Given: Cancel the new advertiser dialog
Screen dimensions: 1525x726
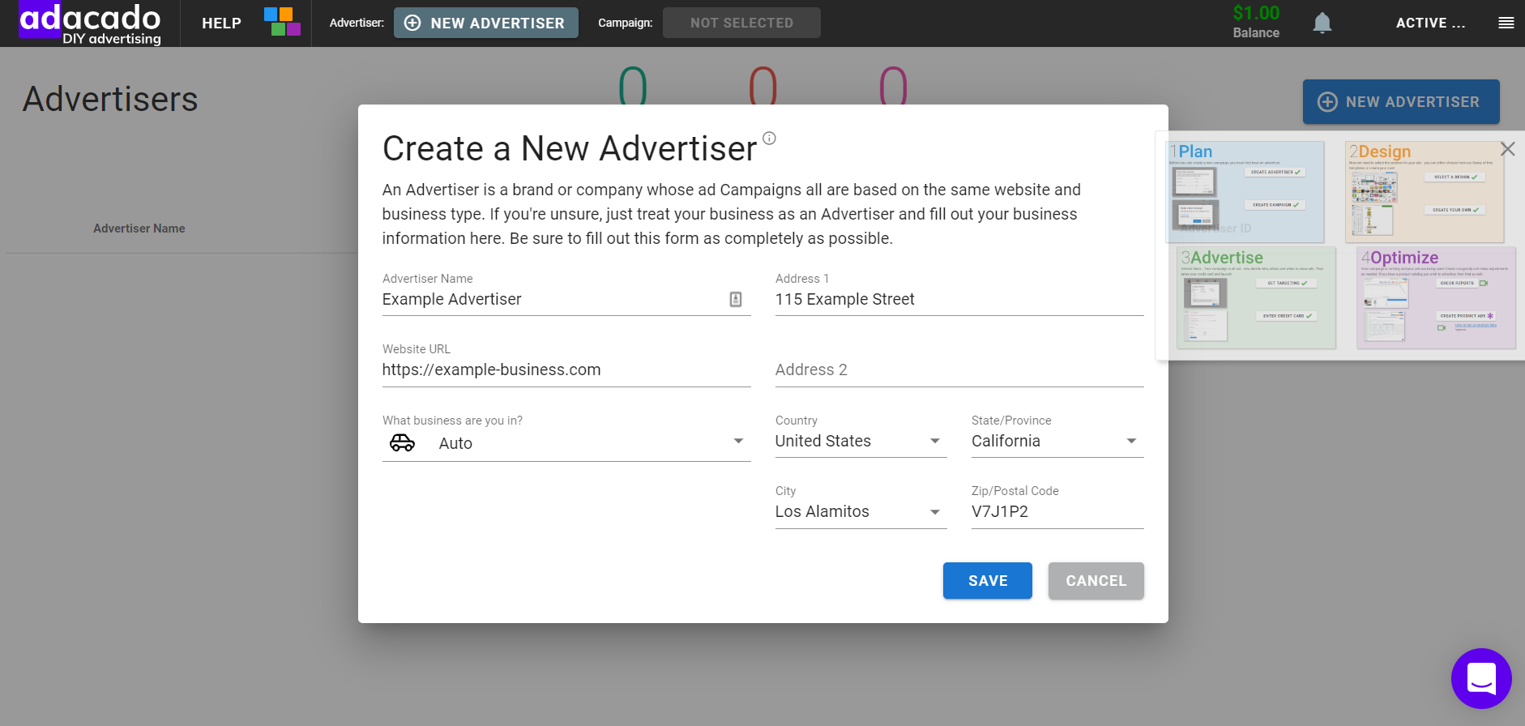Looking at the screenshot, I should [x=1096, y=581].
